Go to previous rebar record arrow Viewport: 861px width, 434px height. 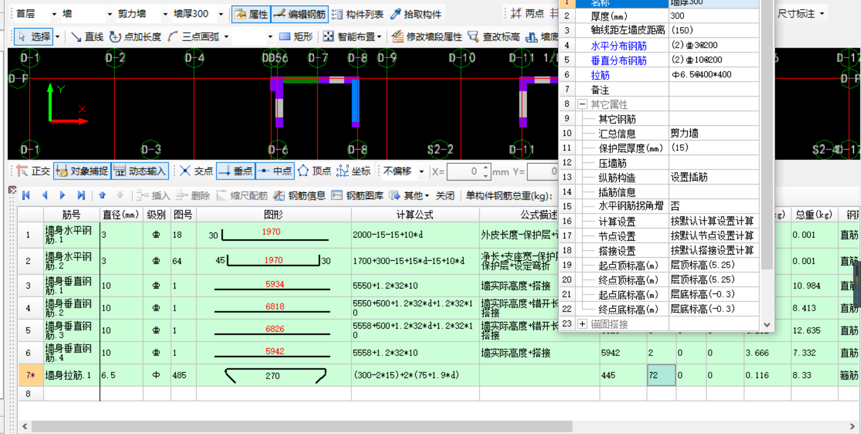[45, 195]
